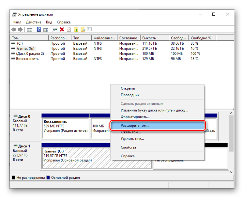Open help via the blue question mark icon
The image size is (244, 198).
click(39, 29)
